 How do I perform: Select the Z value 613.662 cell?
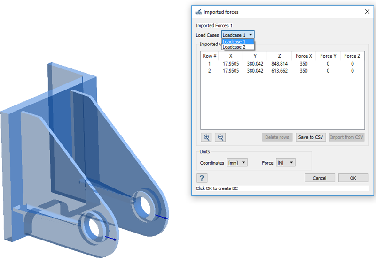point(279,71)
